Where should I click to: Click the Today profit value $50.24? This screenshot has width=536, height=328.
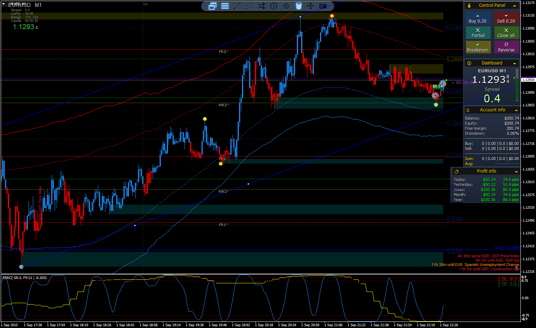(489, 179)
